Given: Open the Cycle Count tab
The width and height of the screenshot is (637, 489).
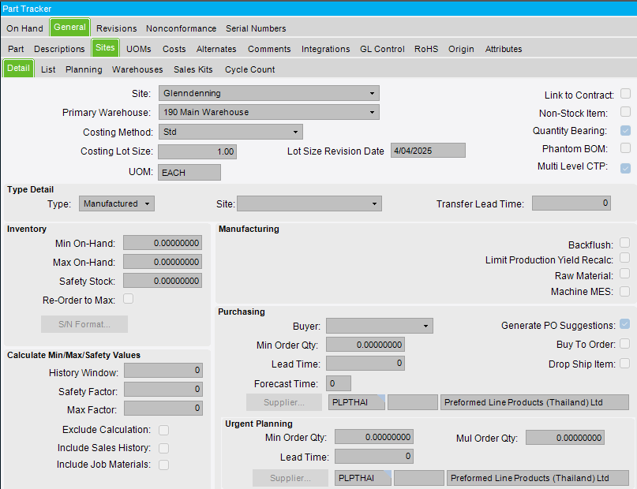Looking at the screenshot, I should click(x=250, y=69).
